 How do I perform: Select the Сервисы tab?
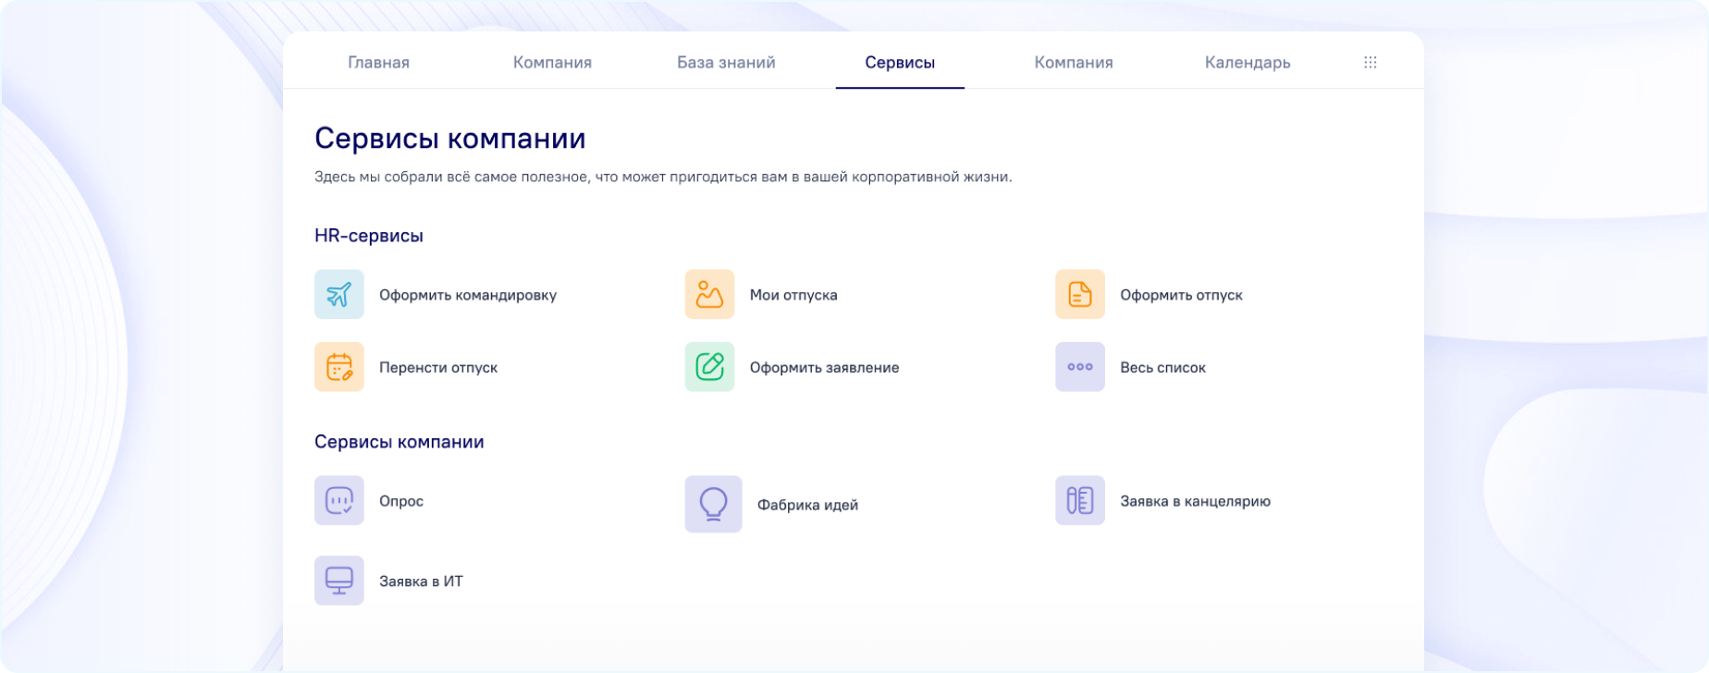900,62
